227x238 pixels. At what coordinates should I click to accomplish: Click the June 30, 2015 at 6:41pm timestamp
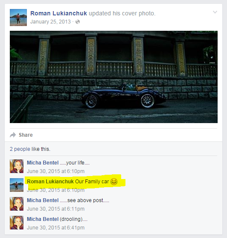55,228
